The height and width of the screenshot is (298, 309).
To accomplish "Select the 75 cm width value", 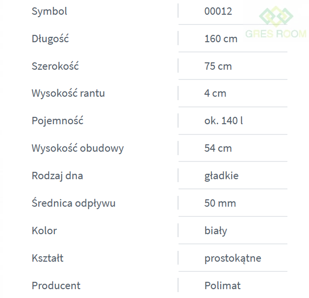I will [218, 66].
